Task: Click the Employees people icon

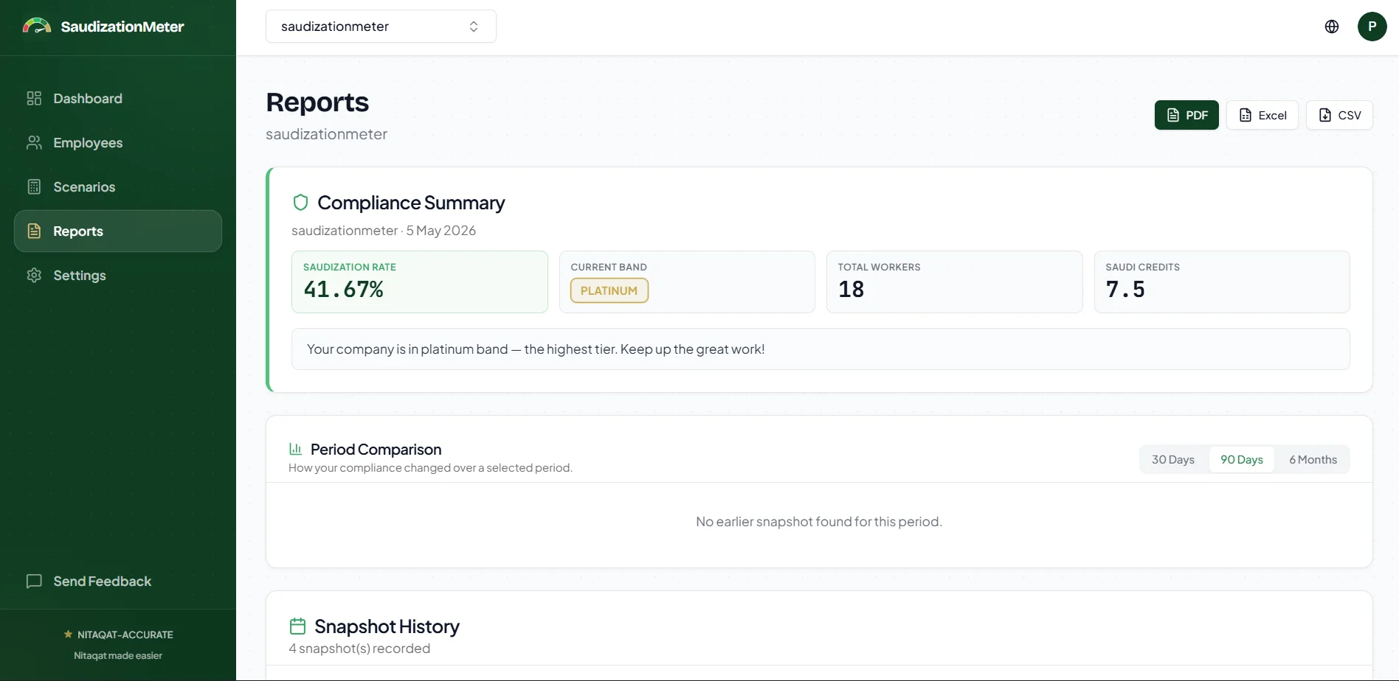Action: pyautogui.click(x=34, y=143)
